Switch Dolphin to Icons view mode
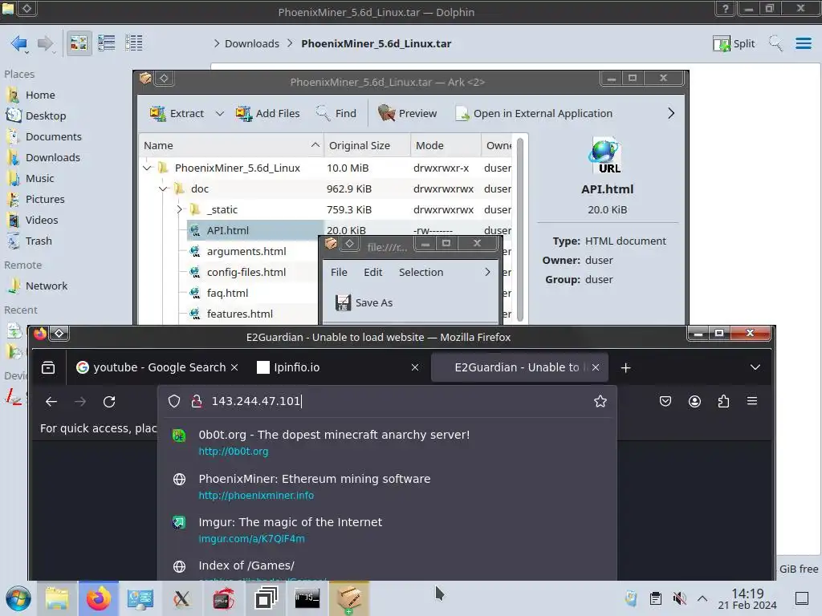This screenshot has height=616, width=822. click(79, 43)
